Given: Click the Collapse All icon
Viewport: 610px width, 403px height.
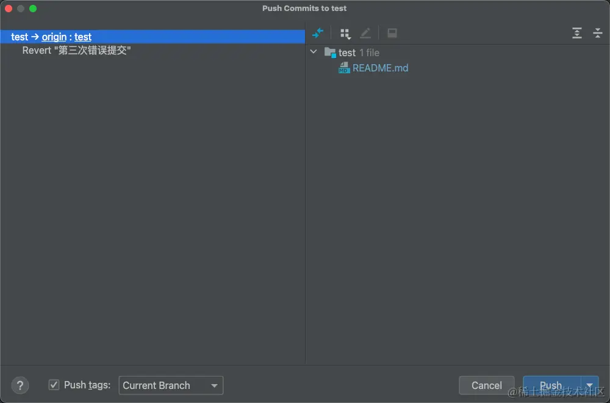Looking at the screenshot, I should [598, 33].
